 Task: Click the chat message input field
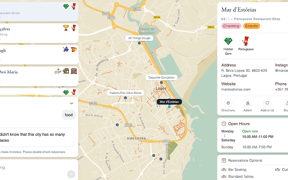(x=32, y=168)
